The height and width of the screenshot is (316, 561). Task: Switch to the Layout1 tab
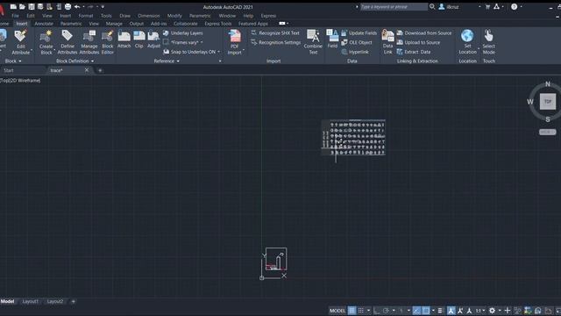[31, 301]
